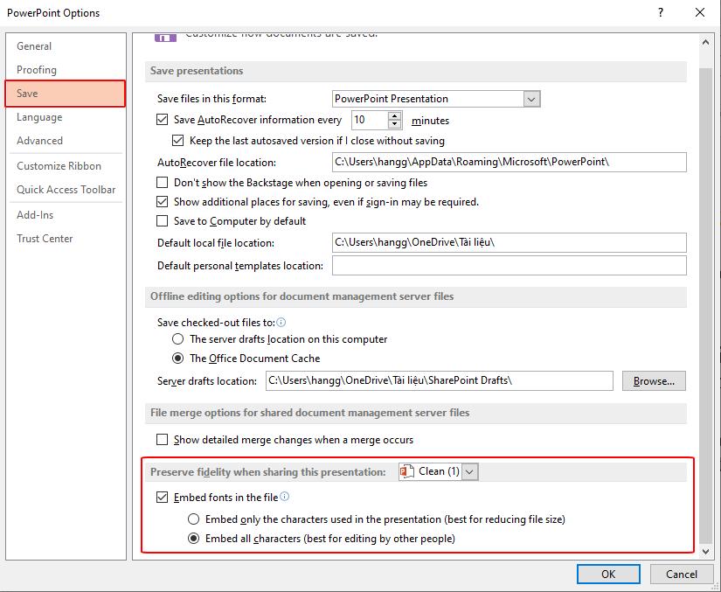Uncheck Embed fonts in the file
The height and width of the screenshot is (592, 721).
pyautogui.click(x=162, y=498)
